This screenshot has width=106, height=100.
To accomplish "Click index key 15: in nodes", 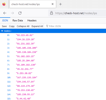I will [x=9, y=98].
